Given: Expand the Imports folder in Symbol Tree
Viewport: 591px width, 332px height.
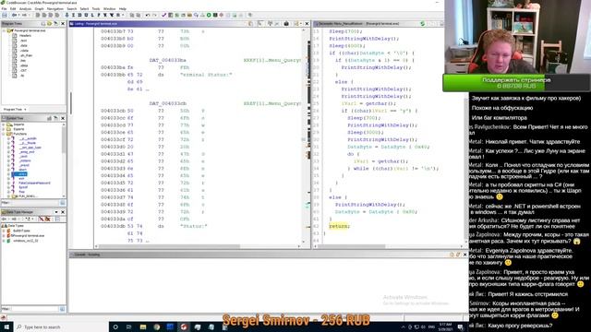Looking at the screenshot, I should click(4, 125).
